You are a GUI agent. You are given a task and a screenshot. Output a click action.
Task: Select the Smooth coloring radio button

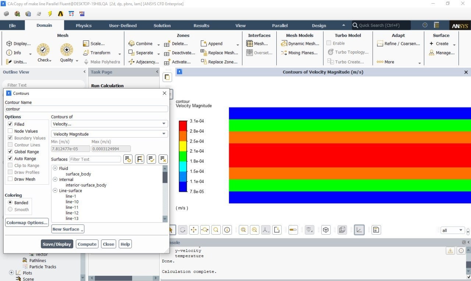(10, 210)
